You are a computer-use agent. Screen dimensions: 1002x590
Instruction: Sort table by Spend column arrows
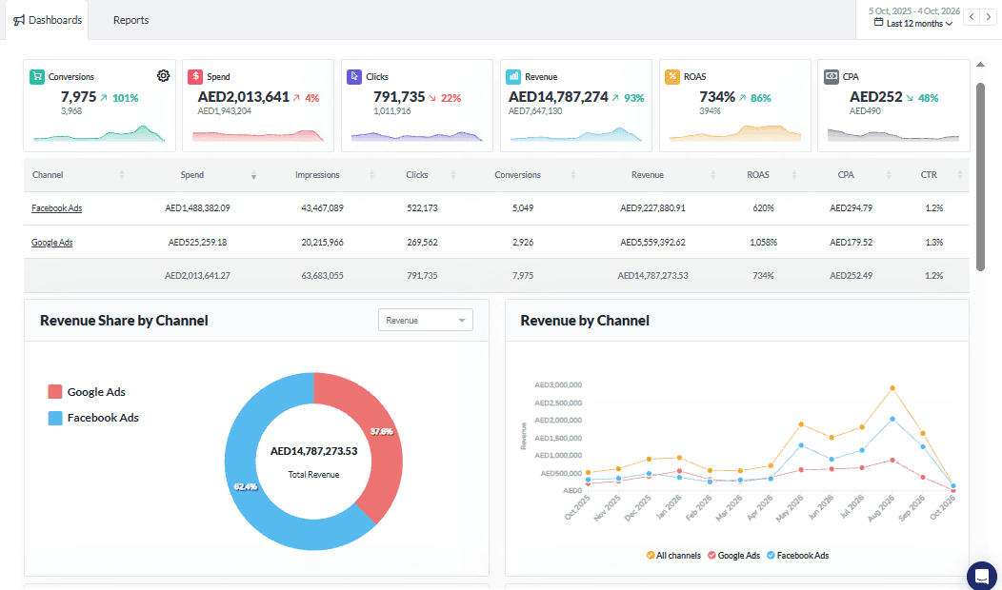253,175
